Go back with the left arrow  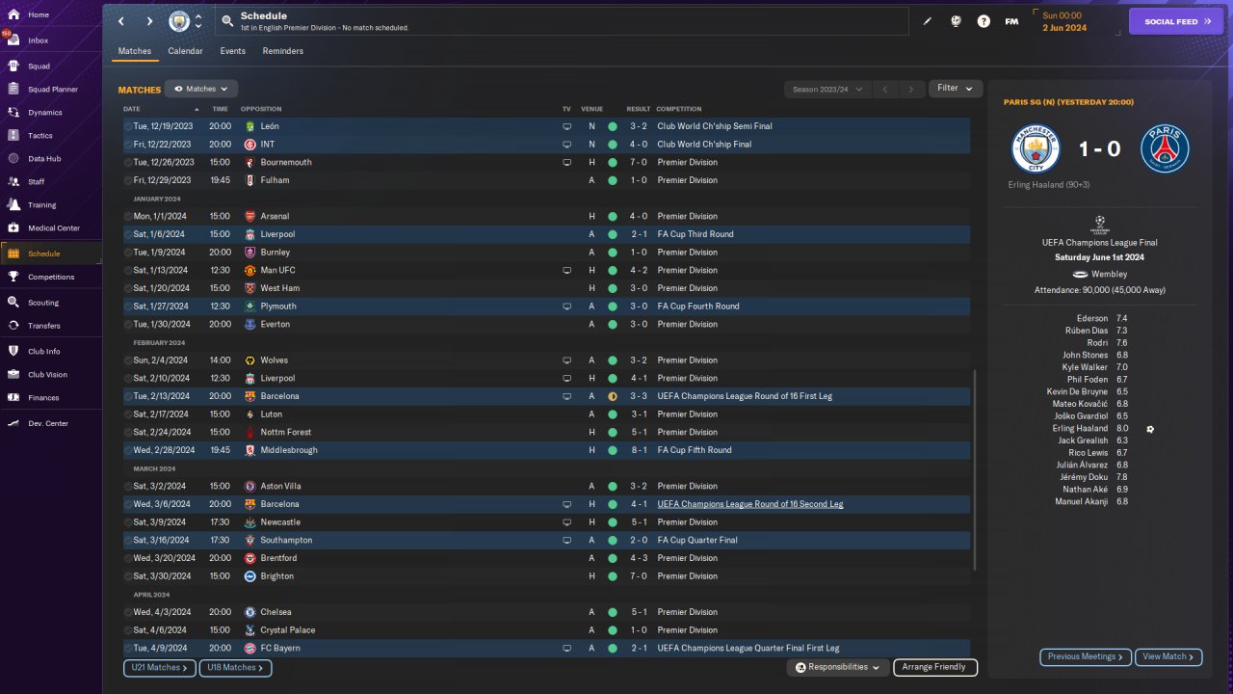tap(121, 21)
